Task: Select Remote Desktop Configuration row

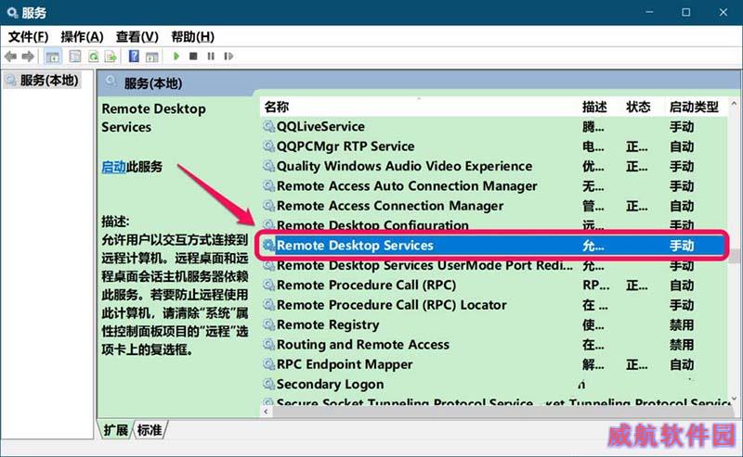Action: click(x=494, y=224)
